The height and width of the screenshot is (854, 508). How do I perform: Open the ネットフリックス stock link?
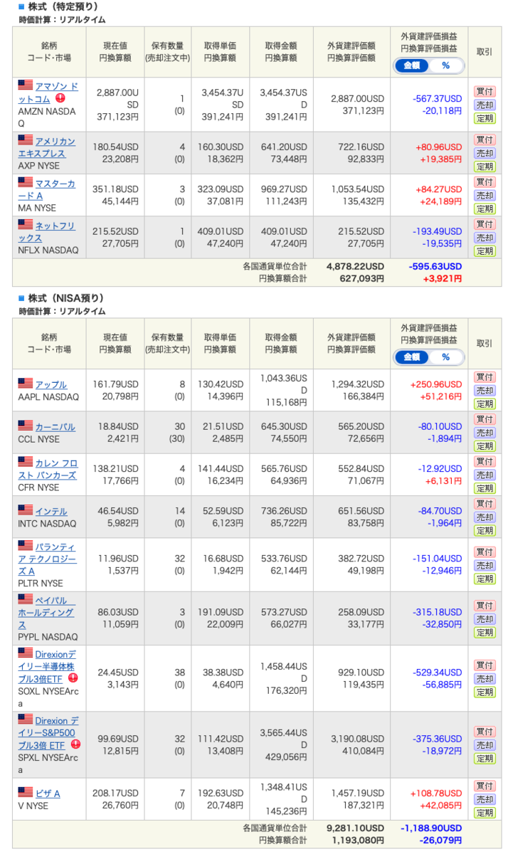tap(46, 231)
